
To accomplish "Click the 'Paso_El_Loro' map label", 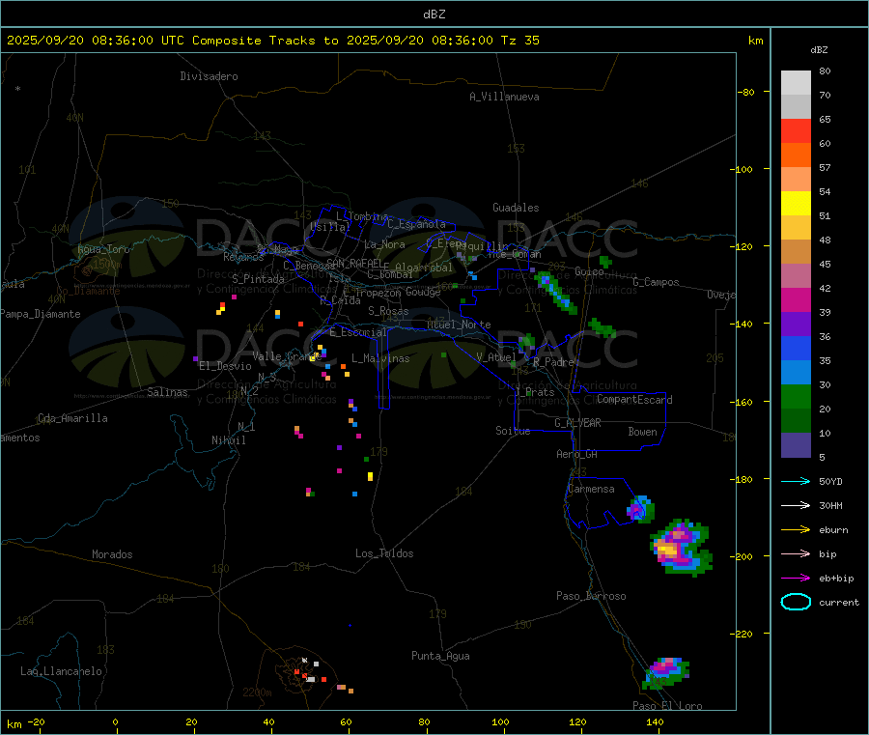I will coord(667,706).
